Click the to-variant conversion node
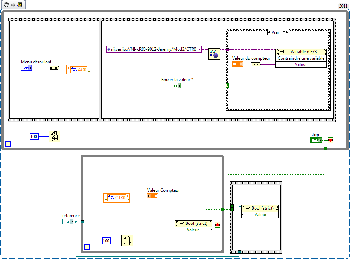This screenshot has width=350, height=259. (256, 64)
